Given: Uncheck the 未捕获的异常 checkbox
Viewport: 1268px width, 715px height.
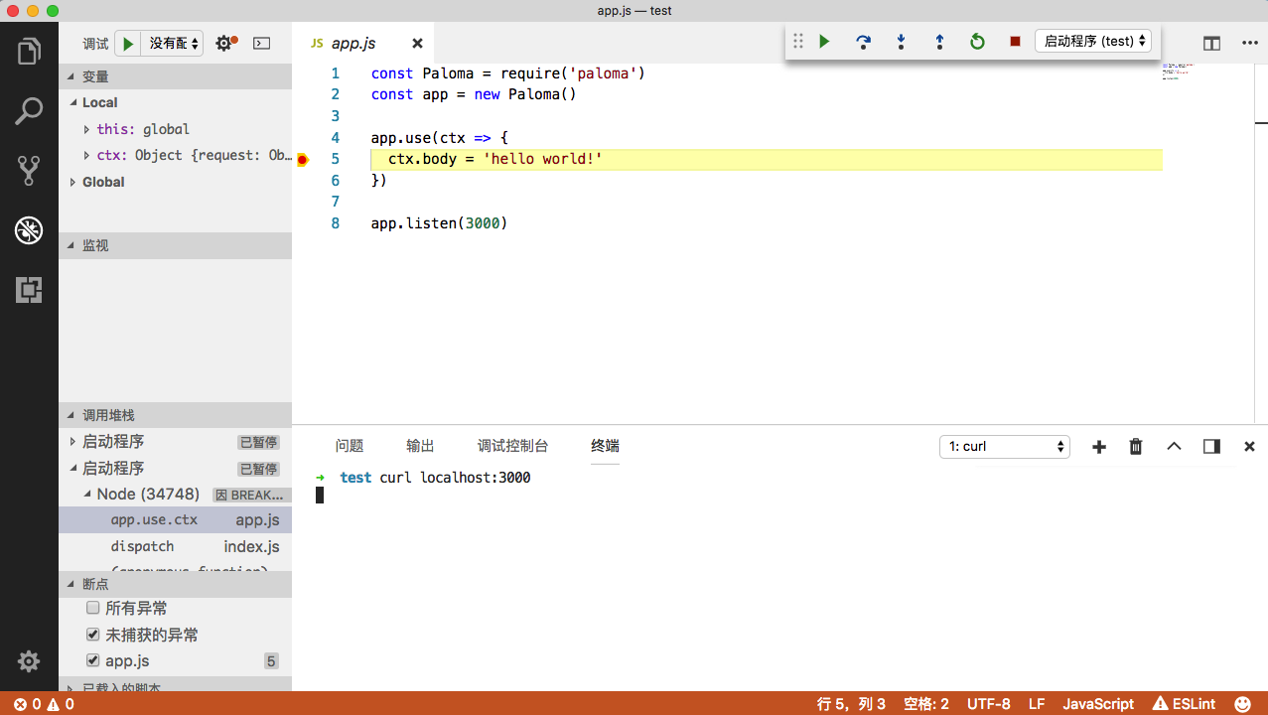Looking at the screenshot, I should tap(93, 635).
